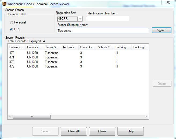Click packing group II in row 472
176x139 pixels.
click(116, 62)
